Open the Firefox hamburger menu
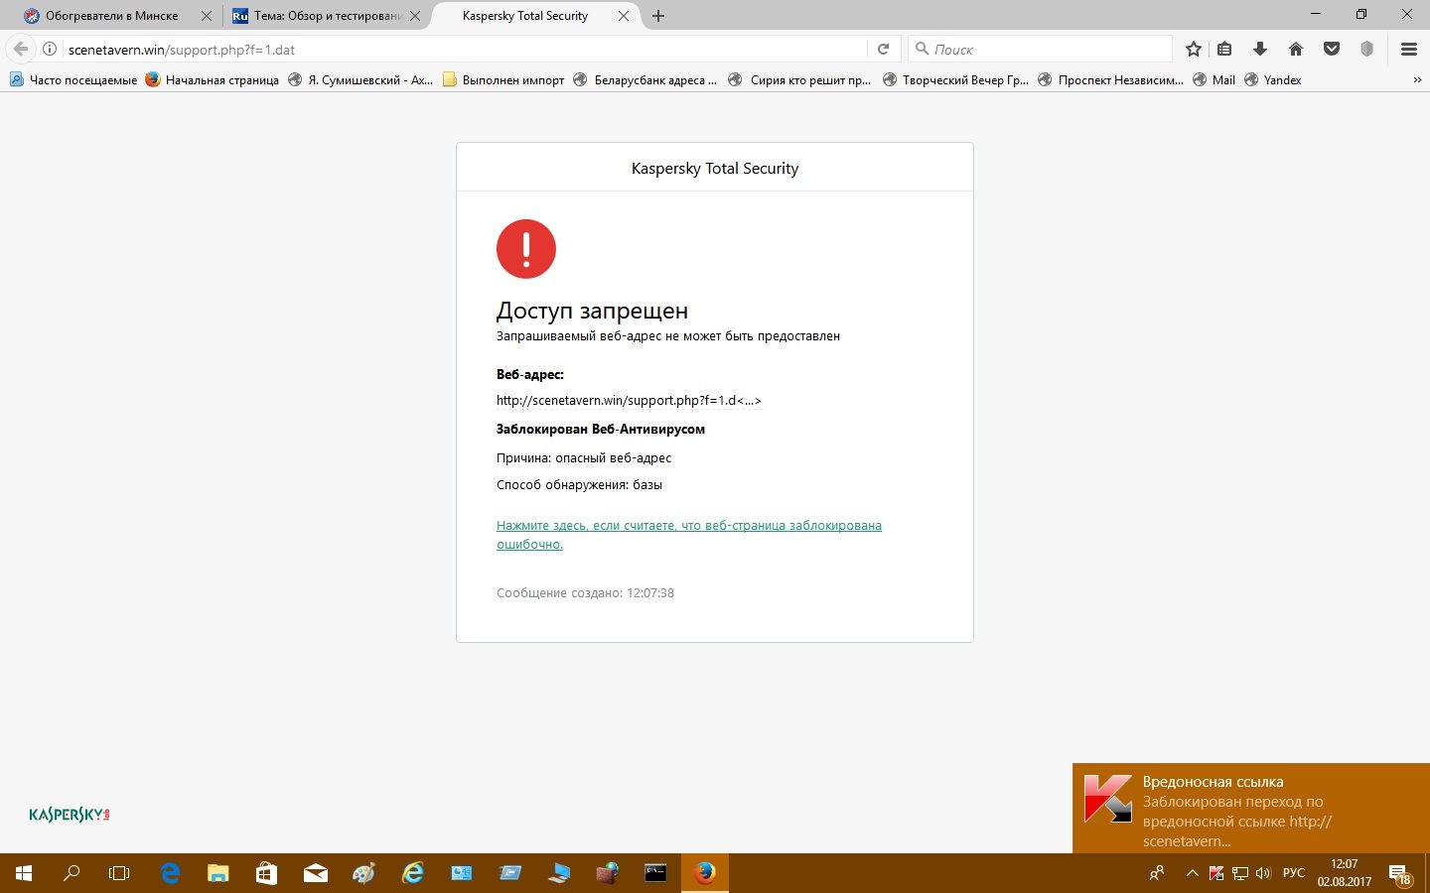The image size is (1430, 893). tap(1408, 49)
